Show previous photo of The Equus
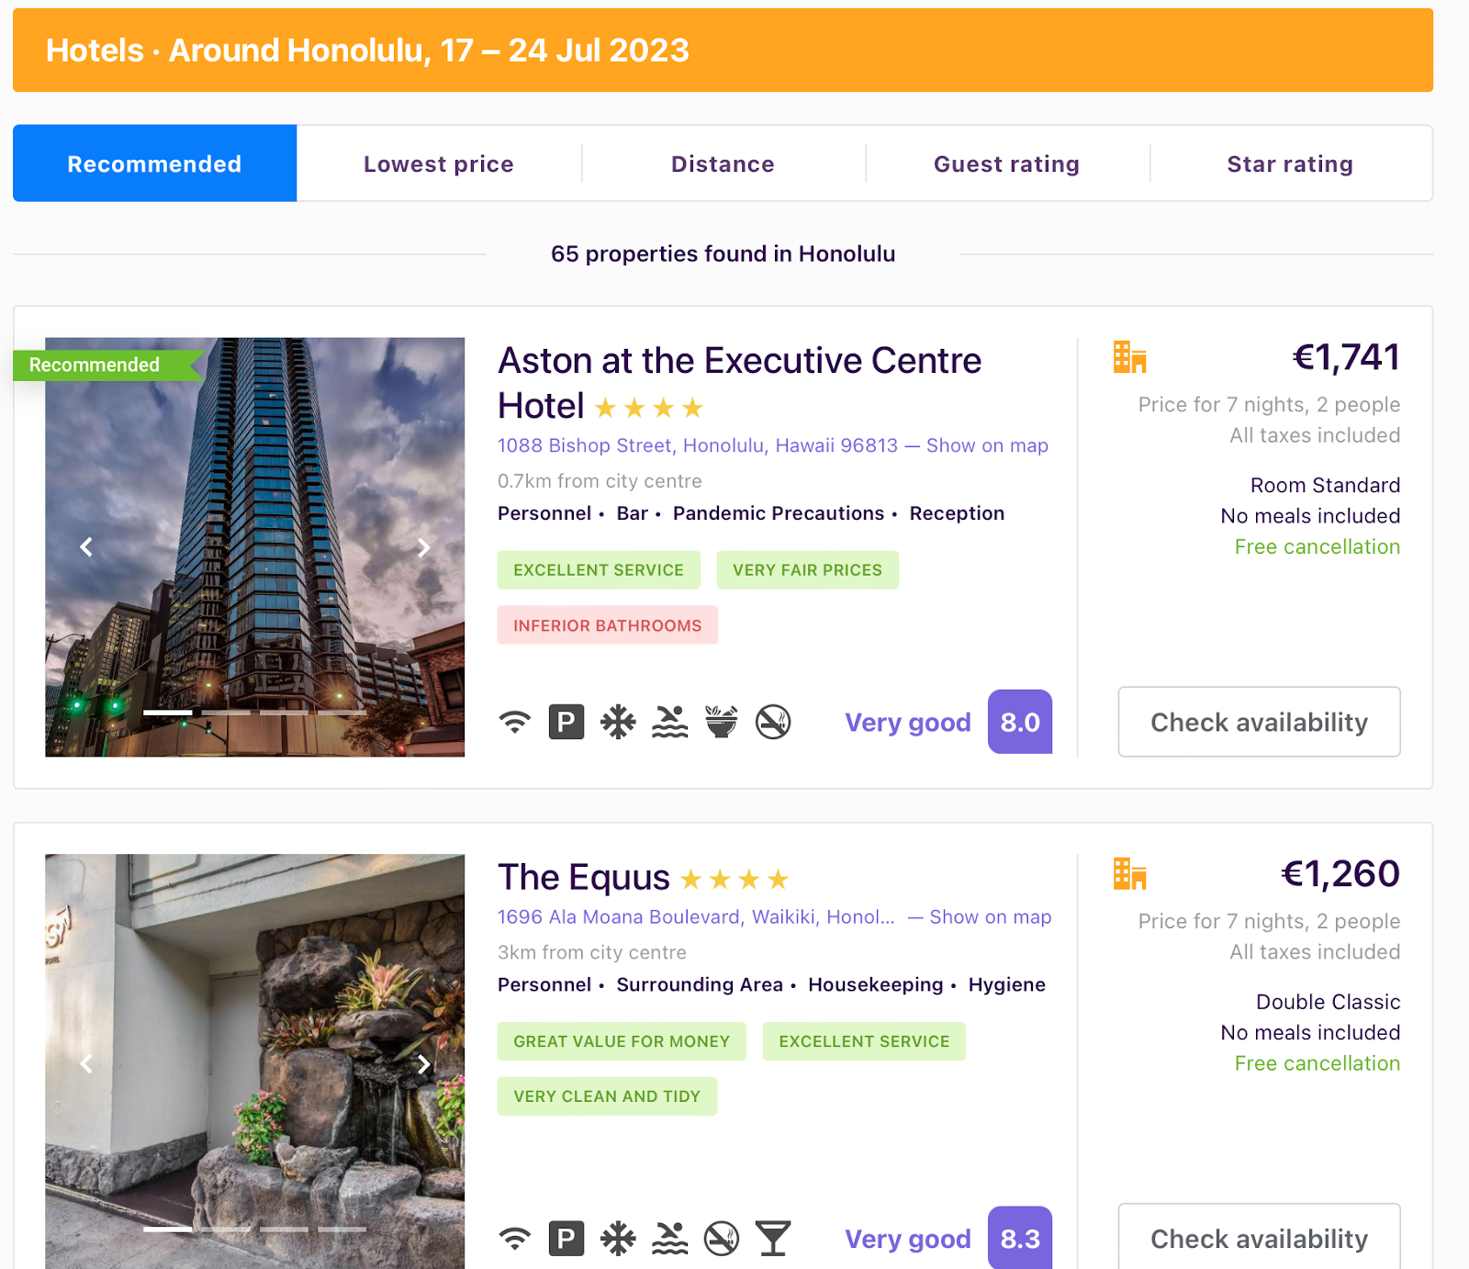 click(x=86, y=1063)
